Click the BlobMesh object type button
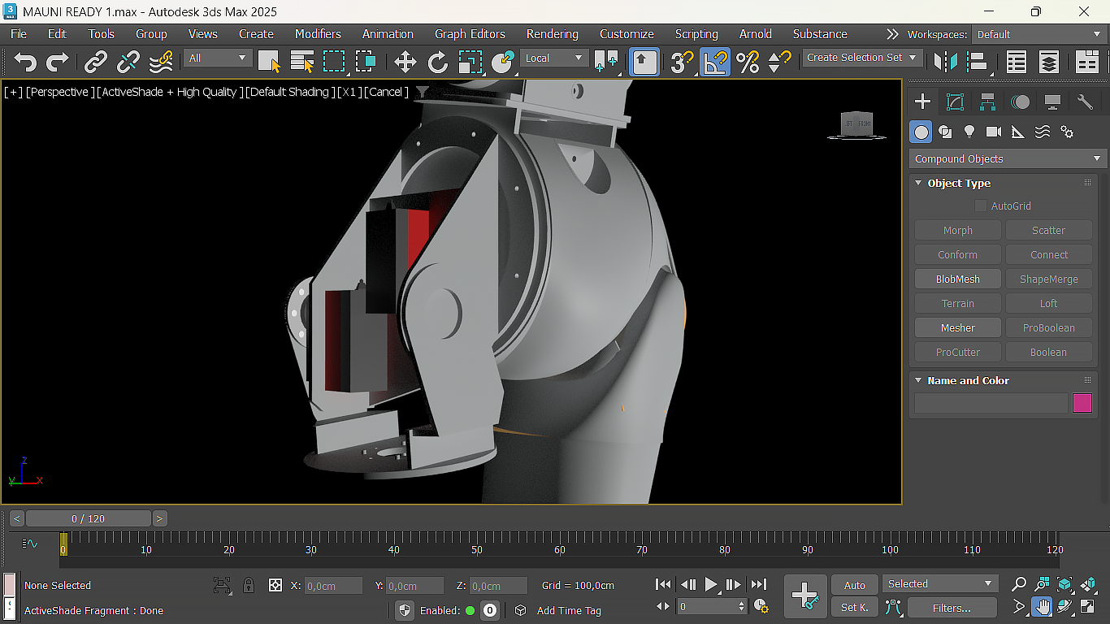The image size is (1110, 624). [x=958, y=279]
